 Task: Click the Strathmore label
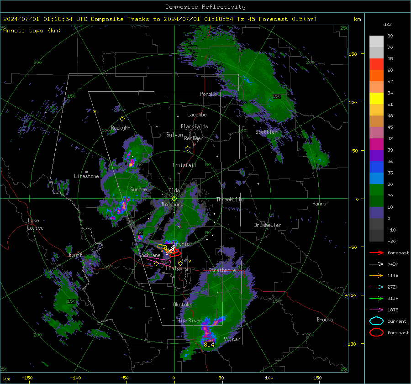click(222, 270)
